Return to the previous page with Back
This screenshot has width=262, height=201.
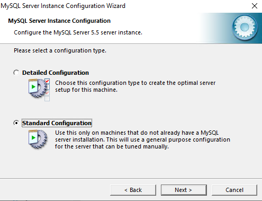[133, 190]
